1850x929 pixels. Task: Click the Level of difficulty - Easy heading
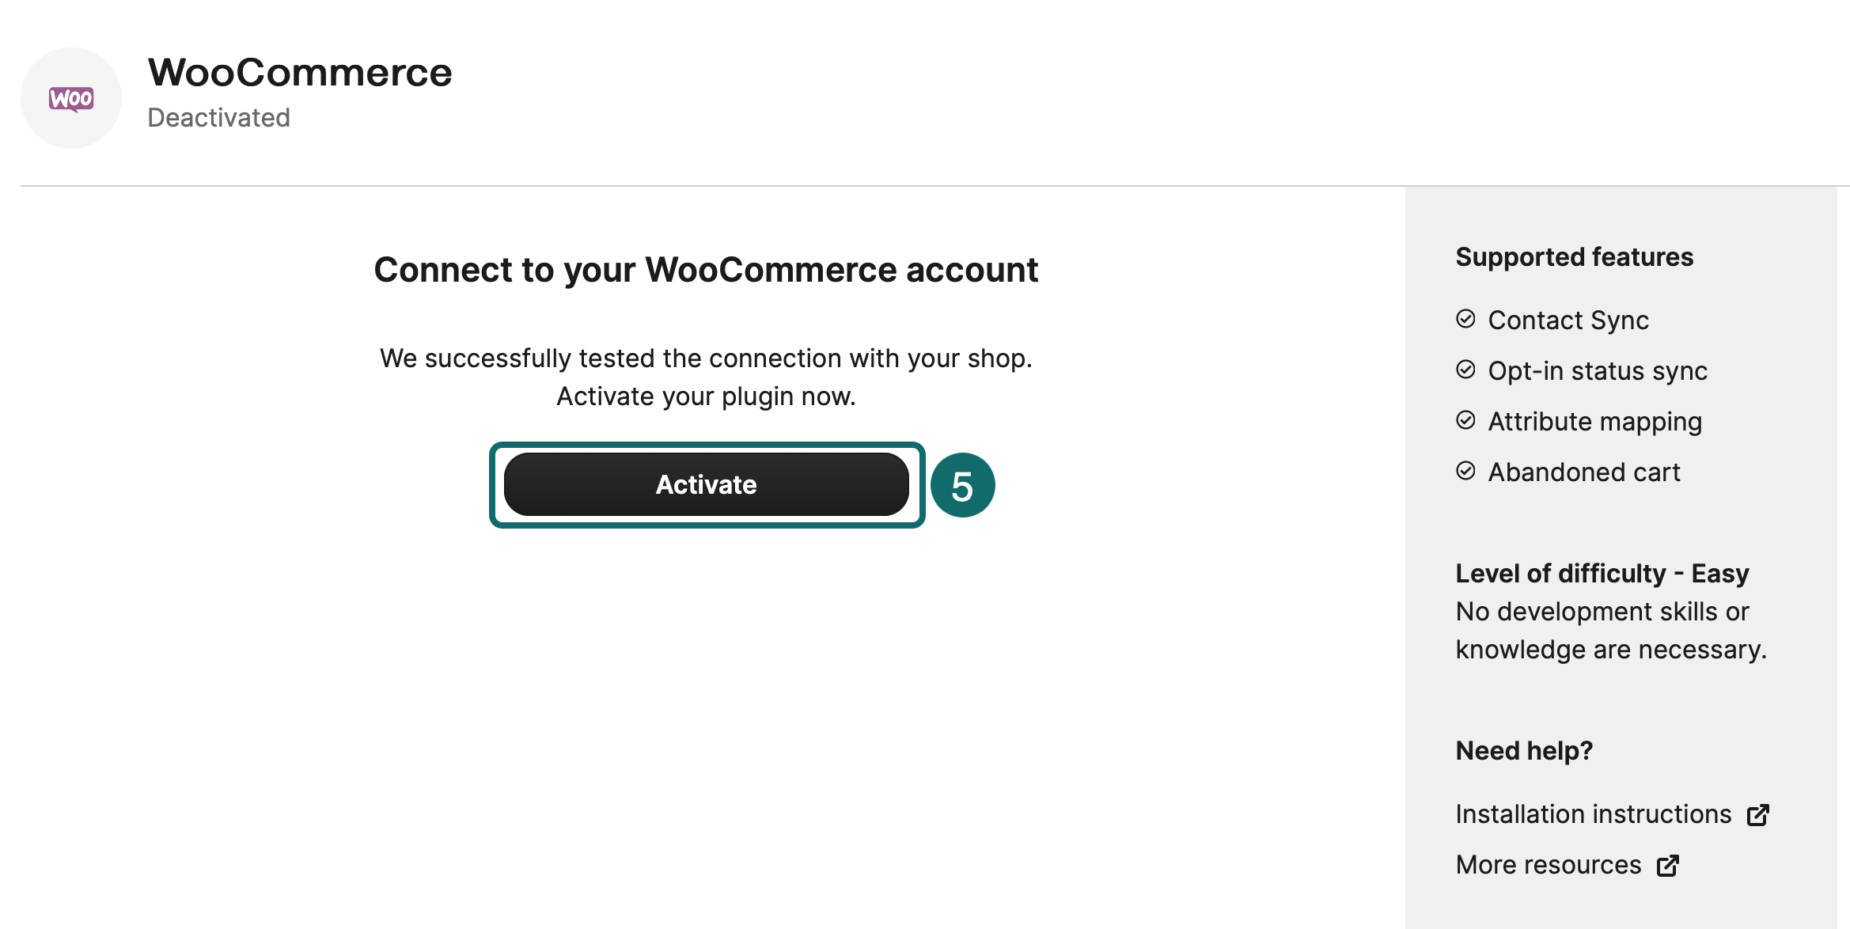(x=1602, y=574)
